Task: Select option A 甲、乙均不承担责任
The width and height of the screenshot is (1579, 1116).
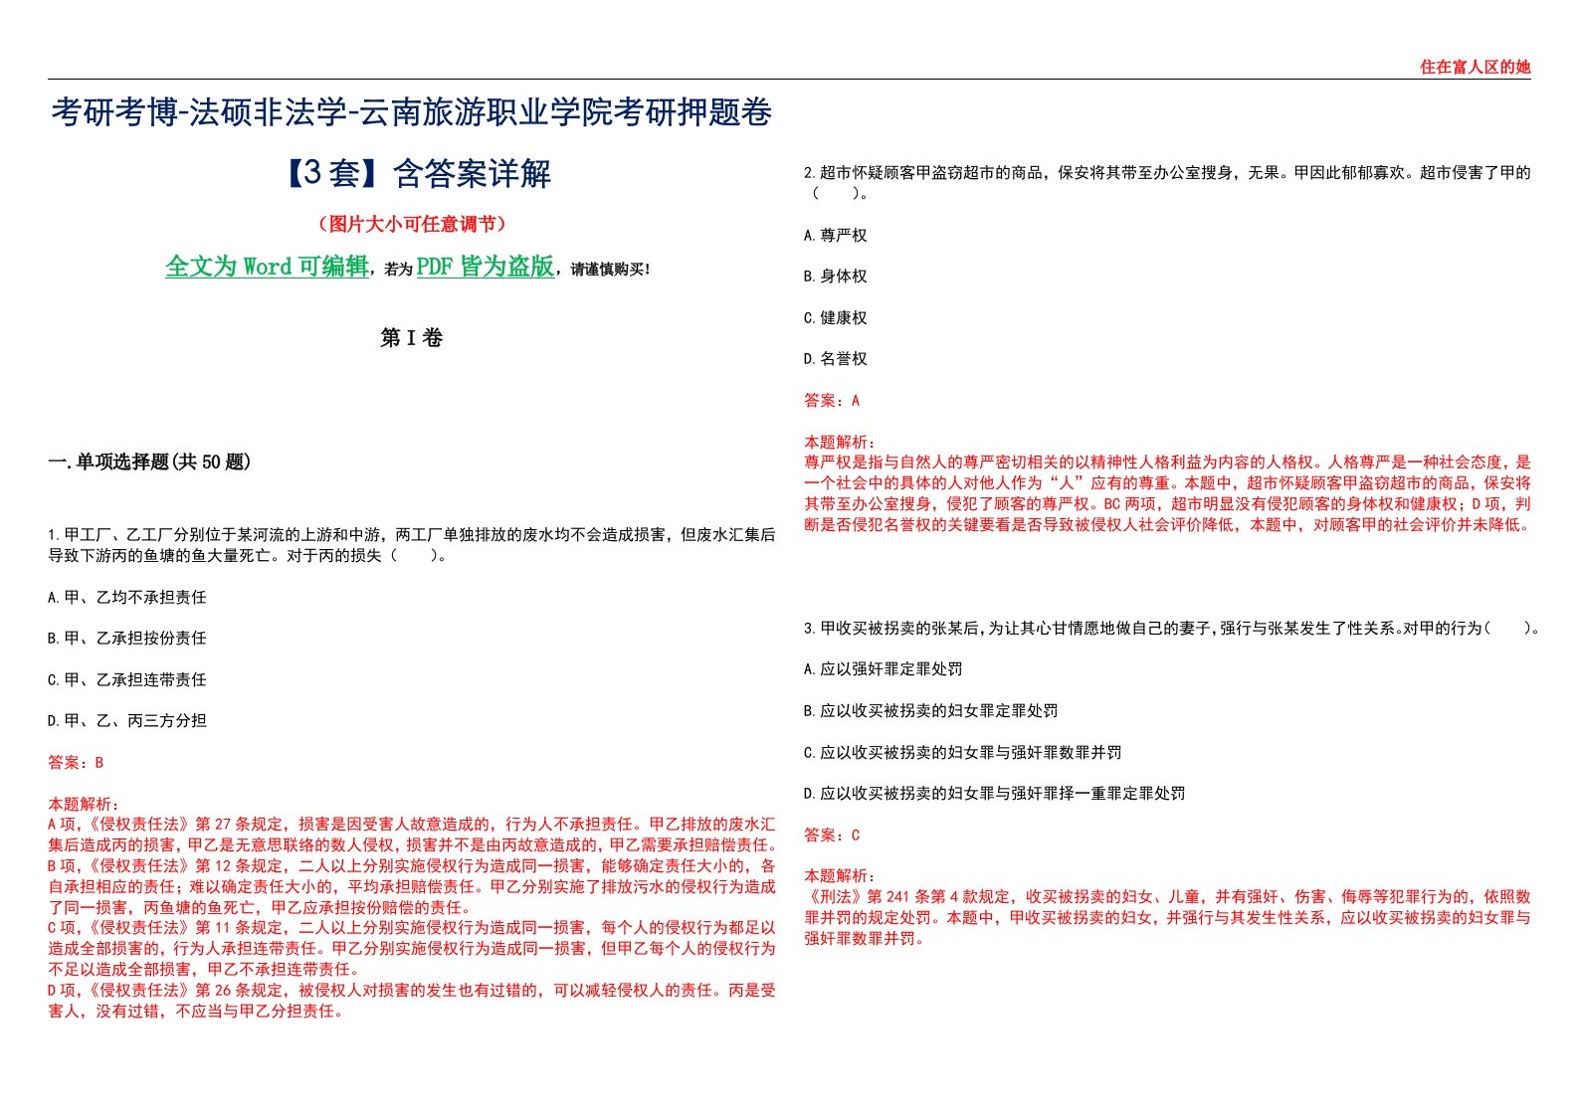Action: click(x=127, y=597)
